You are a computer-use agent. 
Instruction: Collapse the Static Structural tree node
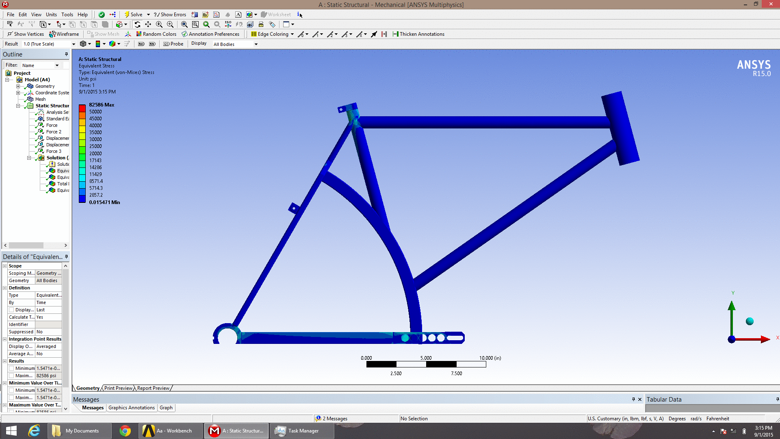tap(18, 106)
